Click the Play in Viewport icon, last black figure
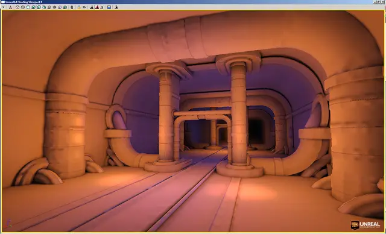Viewport: 386px width, 234px height. click(116, 7)
